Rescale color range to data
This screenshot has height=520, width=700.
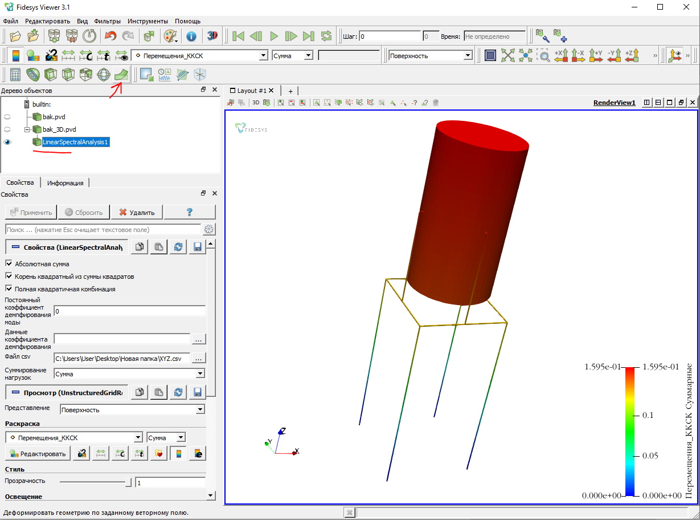click(68, 55)
